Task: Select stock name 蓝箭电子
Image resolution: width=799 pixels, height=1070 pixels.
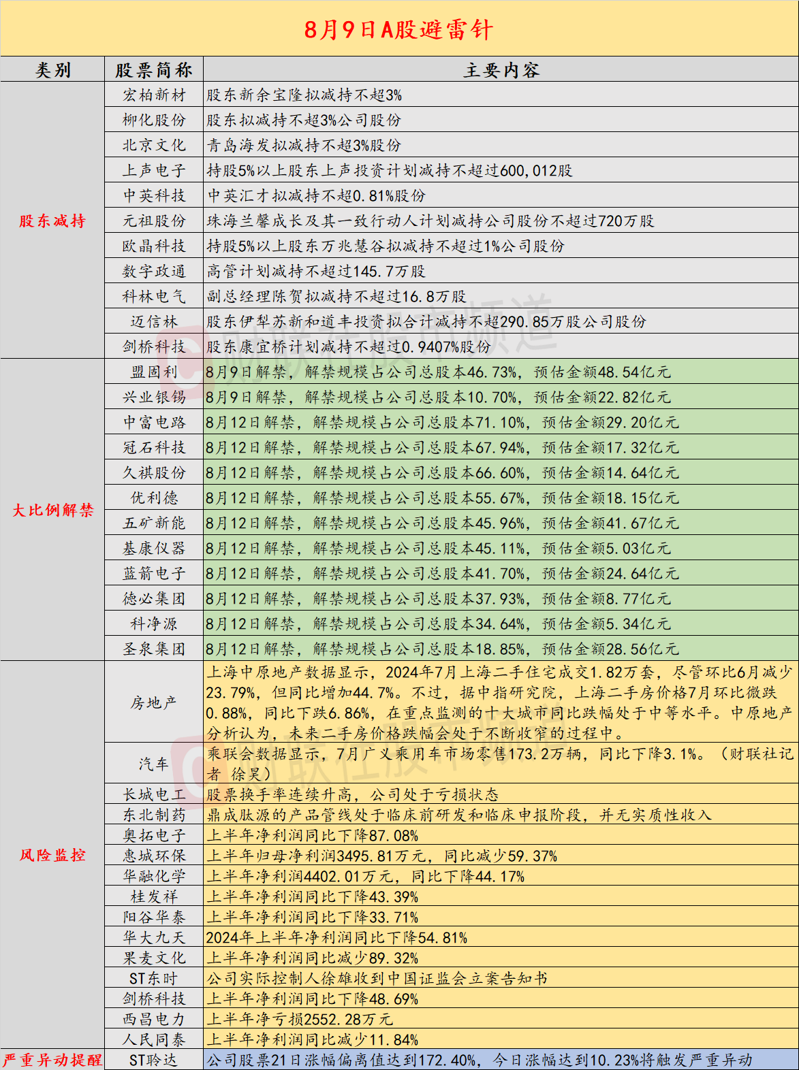Action: point(154,574)
